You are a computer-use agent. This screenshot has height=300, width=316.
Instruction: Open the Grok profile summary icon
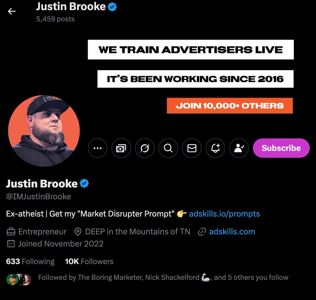[x=145, y=148]
